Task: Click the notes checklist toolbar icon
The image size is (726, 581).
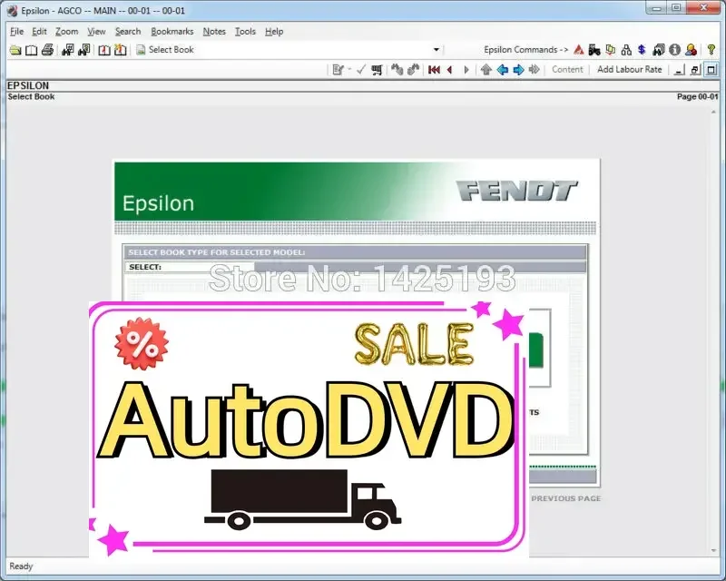Action: pos(338,70)
